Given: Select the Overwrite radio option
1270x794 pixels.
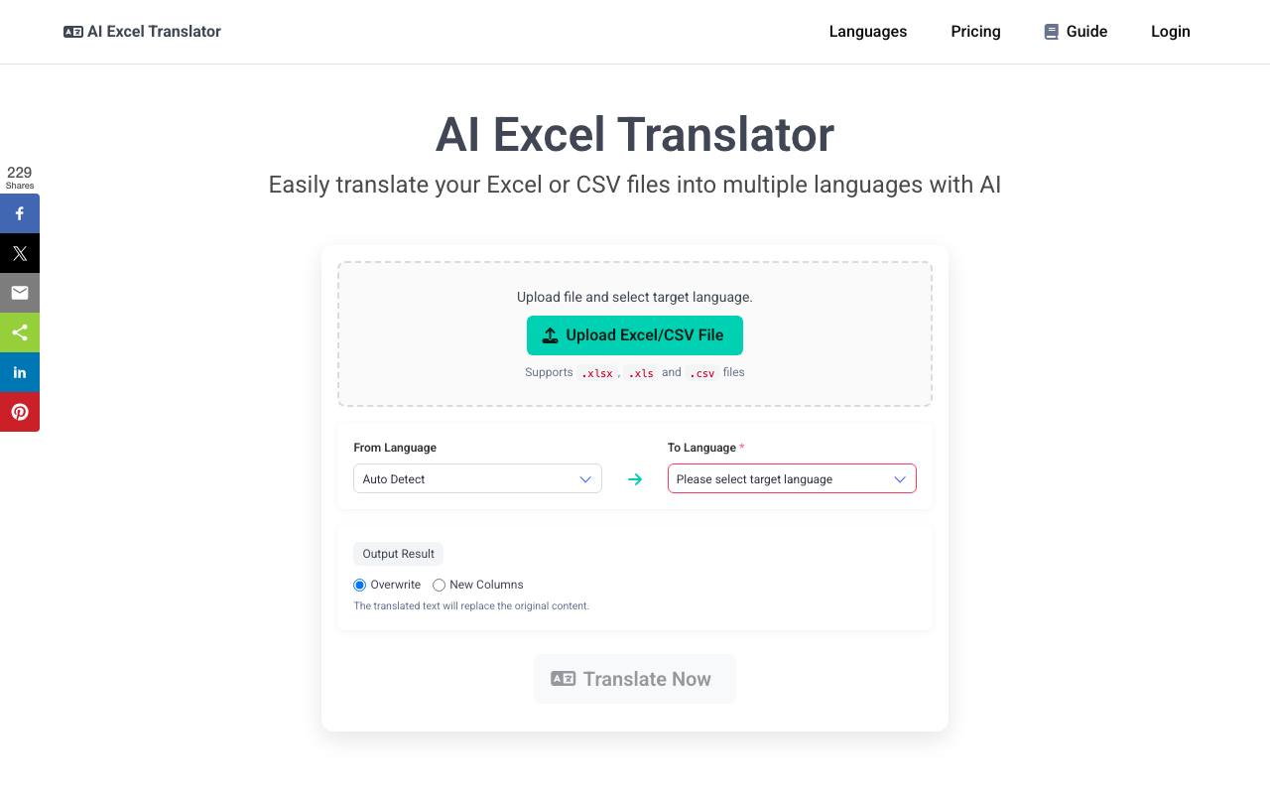Looking at the screenshot, I should point(360,586).
